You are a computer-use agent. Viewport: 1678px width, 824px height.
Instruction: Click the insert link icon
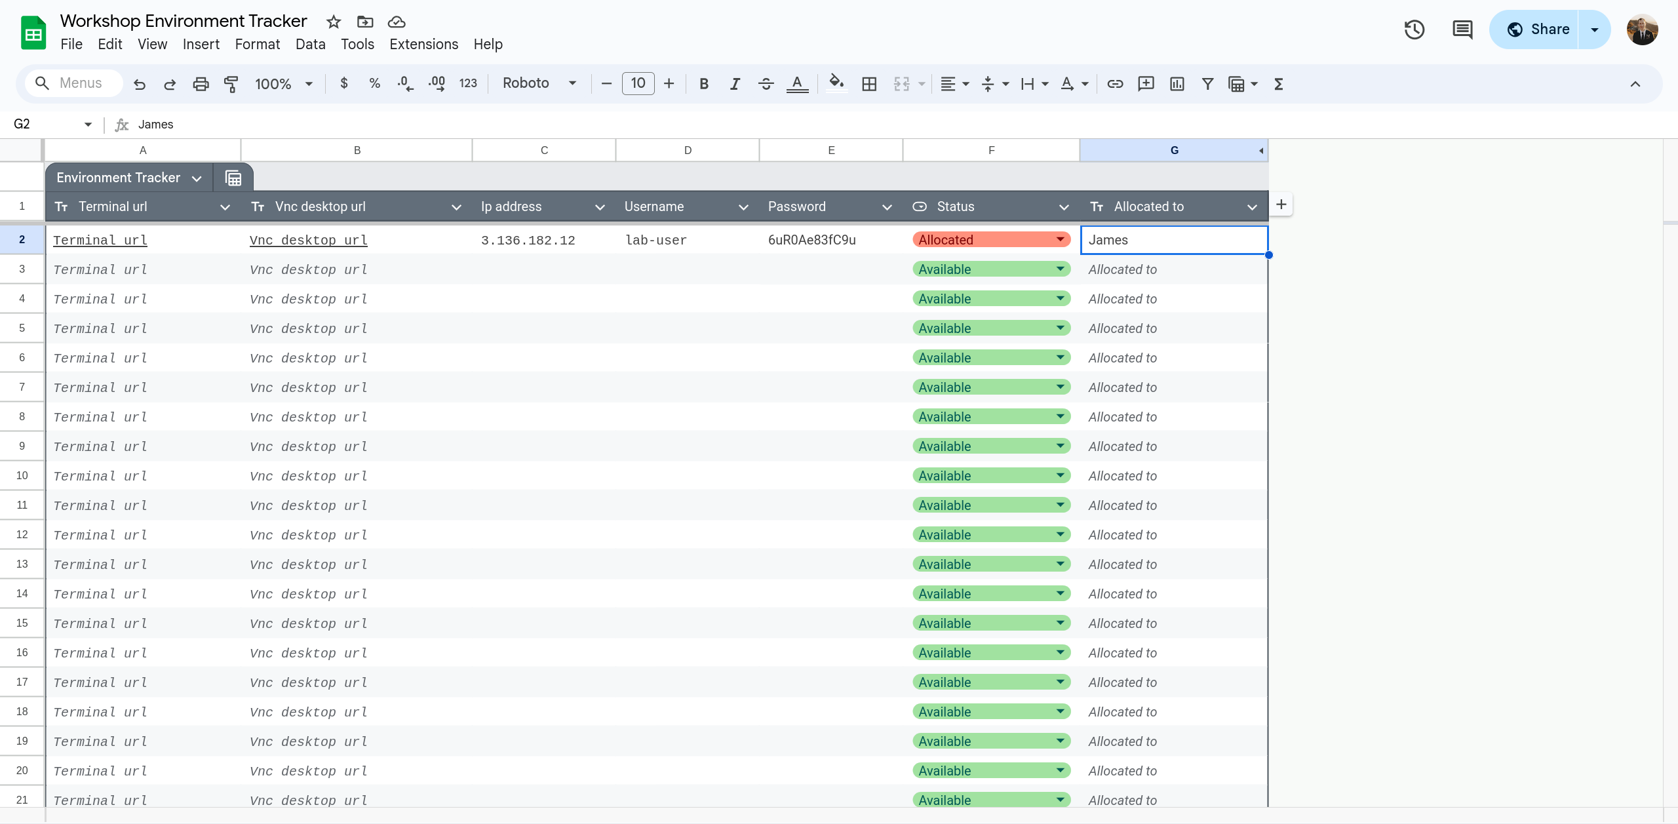tap(1114, 84)
